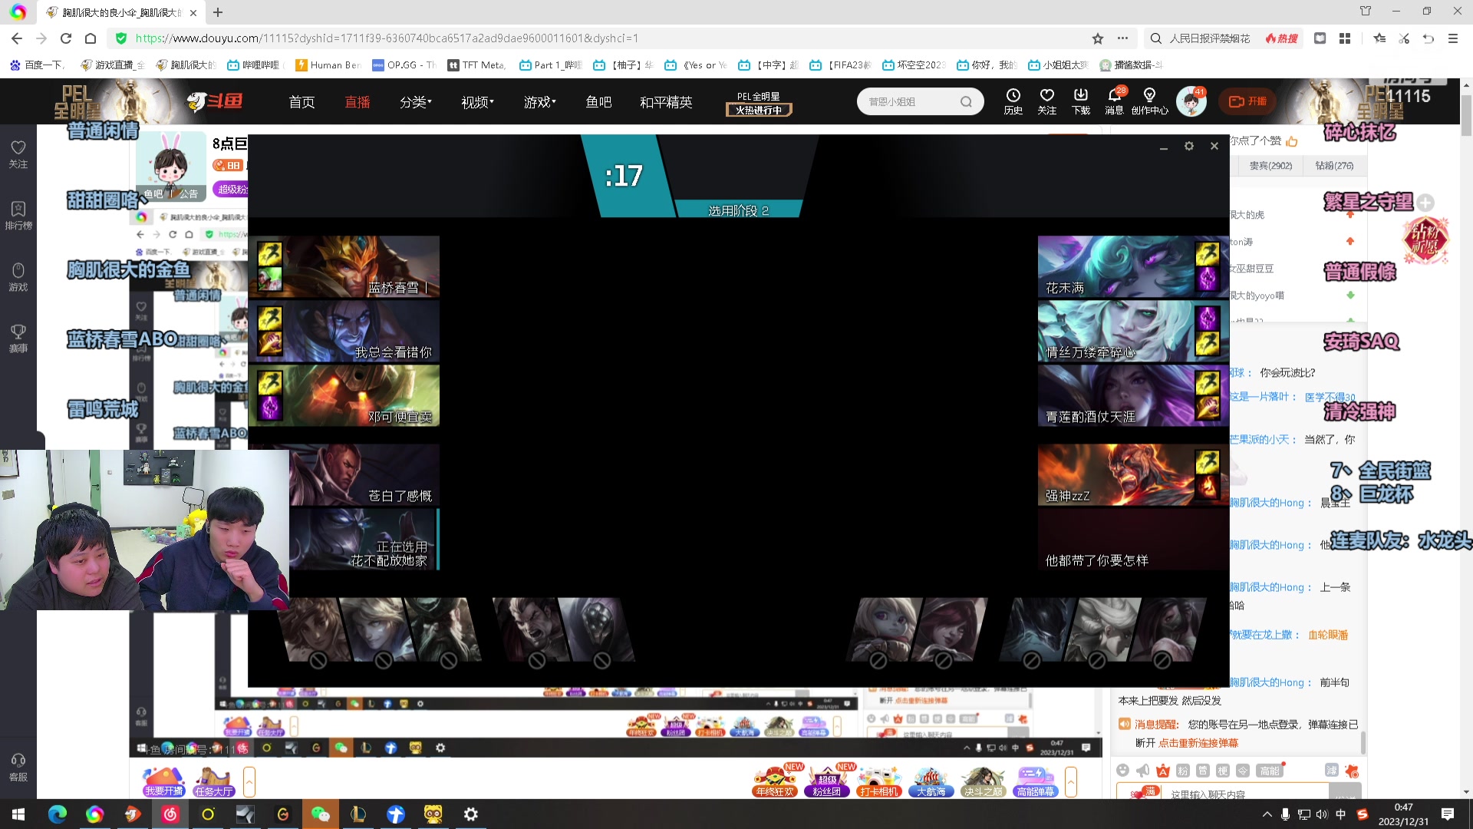
Task: Open 创作中心 lightbulb icon
Action: 1149,101
